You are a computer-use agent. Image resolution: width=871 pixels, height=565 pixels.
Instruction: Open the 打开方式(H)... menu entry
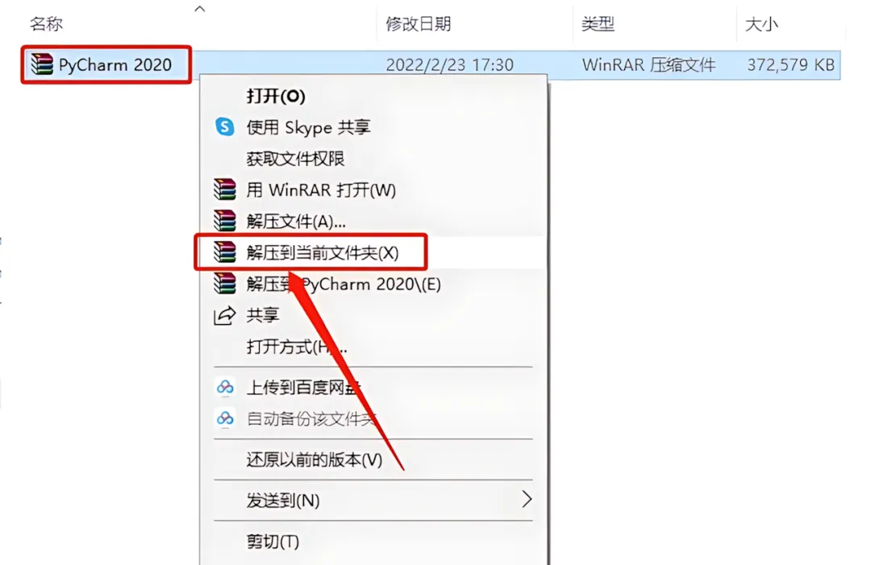click(297, 347)
